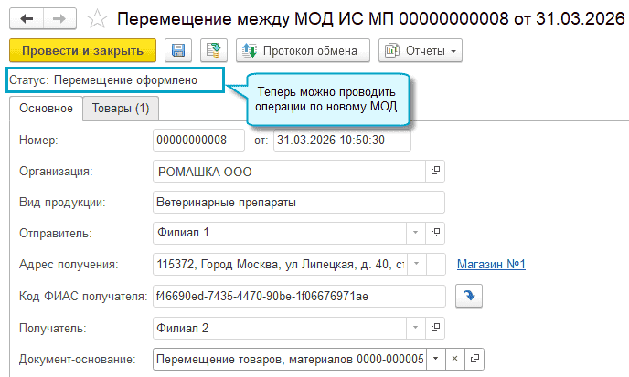Open basis document with the open icon
Viewport: 629px width, 377px height.
(x=474, y=359)
